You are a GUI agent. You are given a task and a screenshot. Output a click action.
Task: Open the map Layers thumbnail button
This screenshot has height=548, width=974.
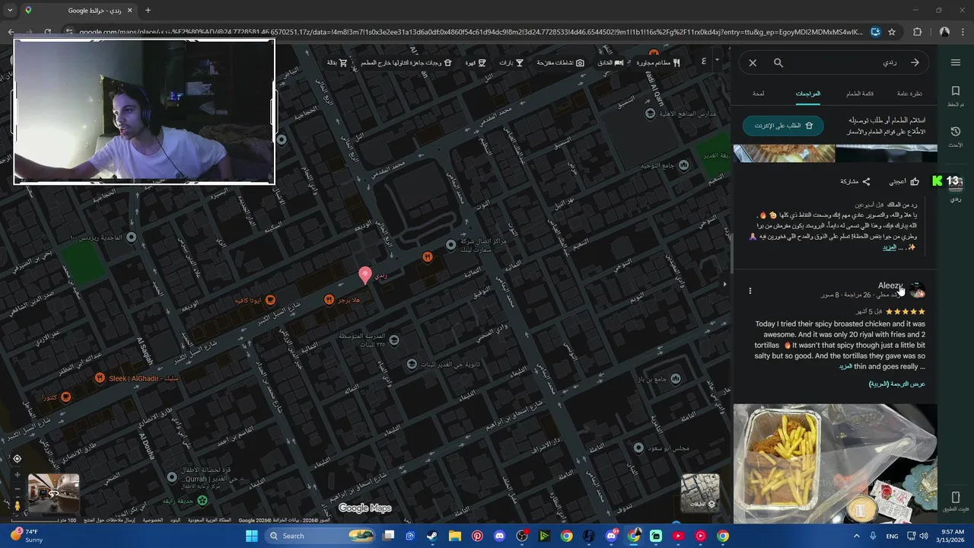click(x=699, y=493)
